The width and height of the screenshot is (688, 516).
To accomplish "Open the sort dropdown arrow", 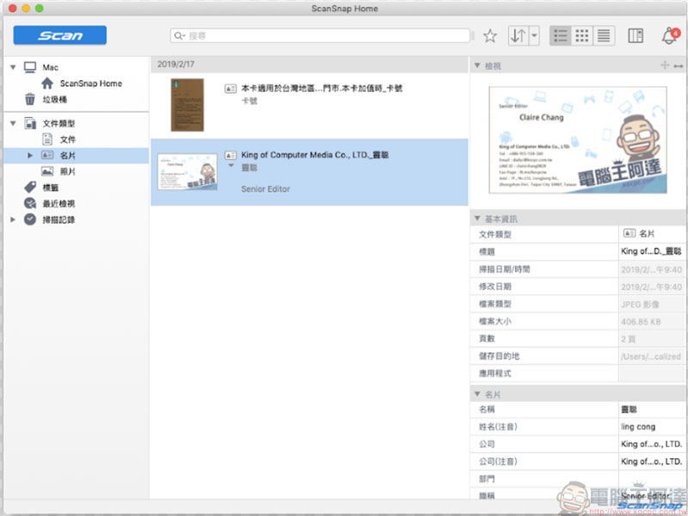I will (534, 35).
